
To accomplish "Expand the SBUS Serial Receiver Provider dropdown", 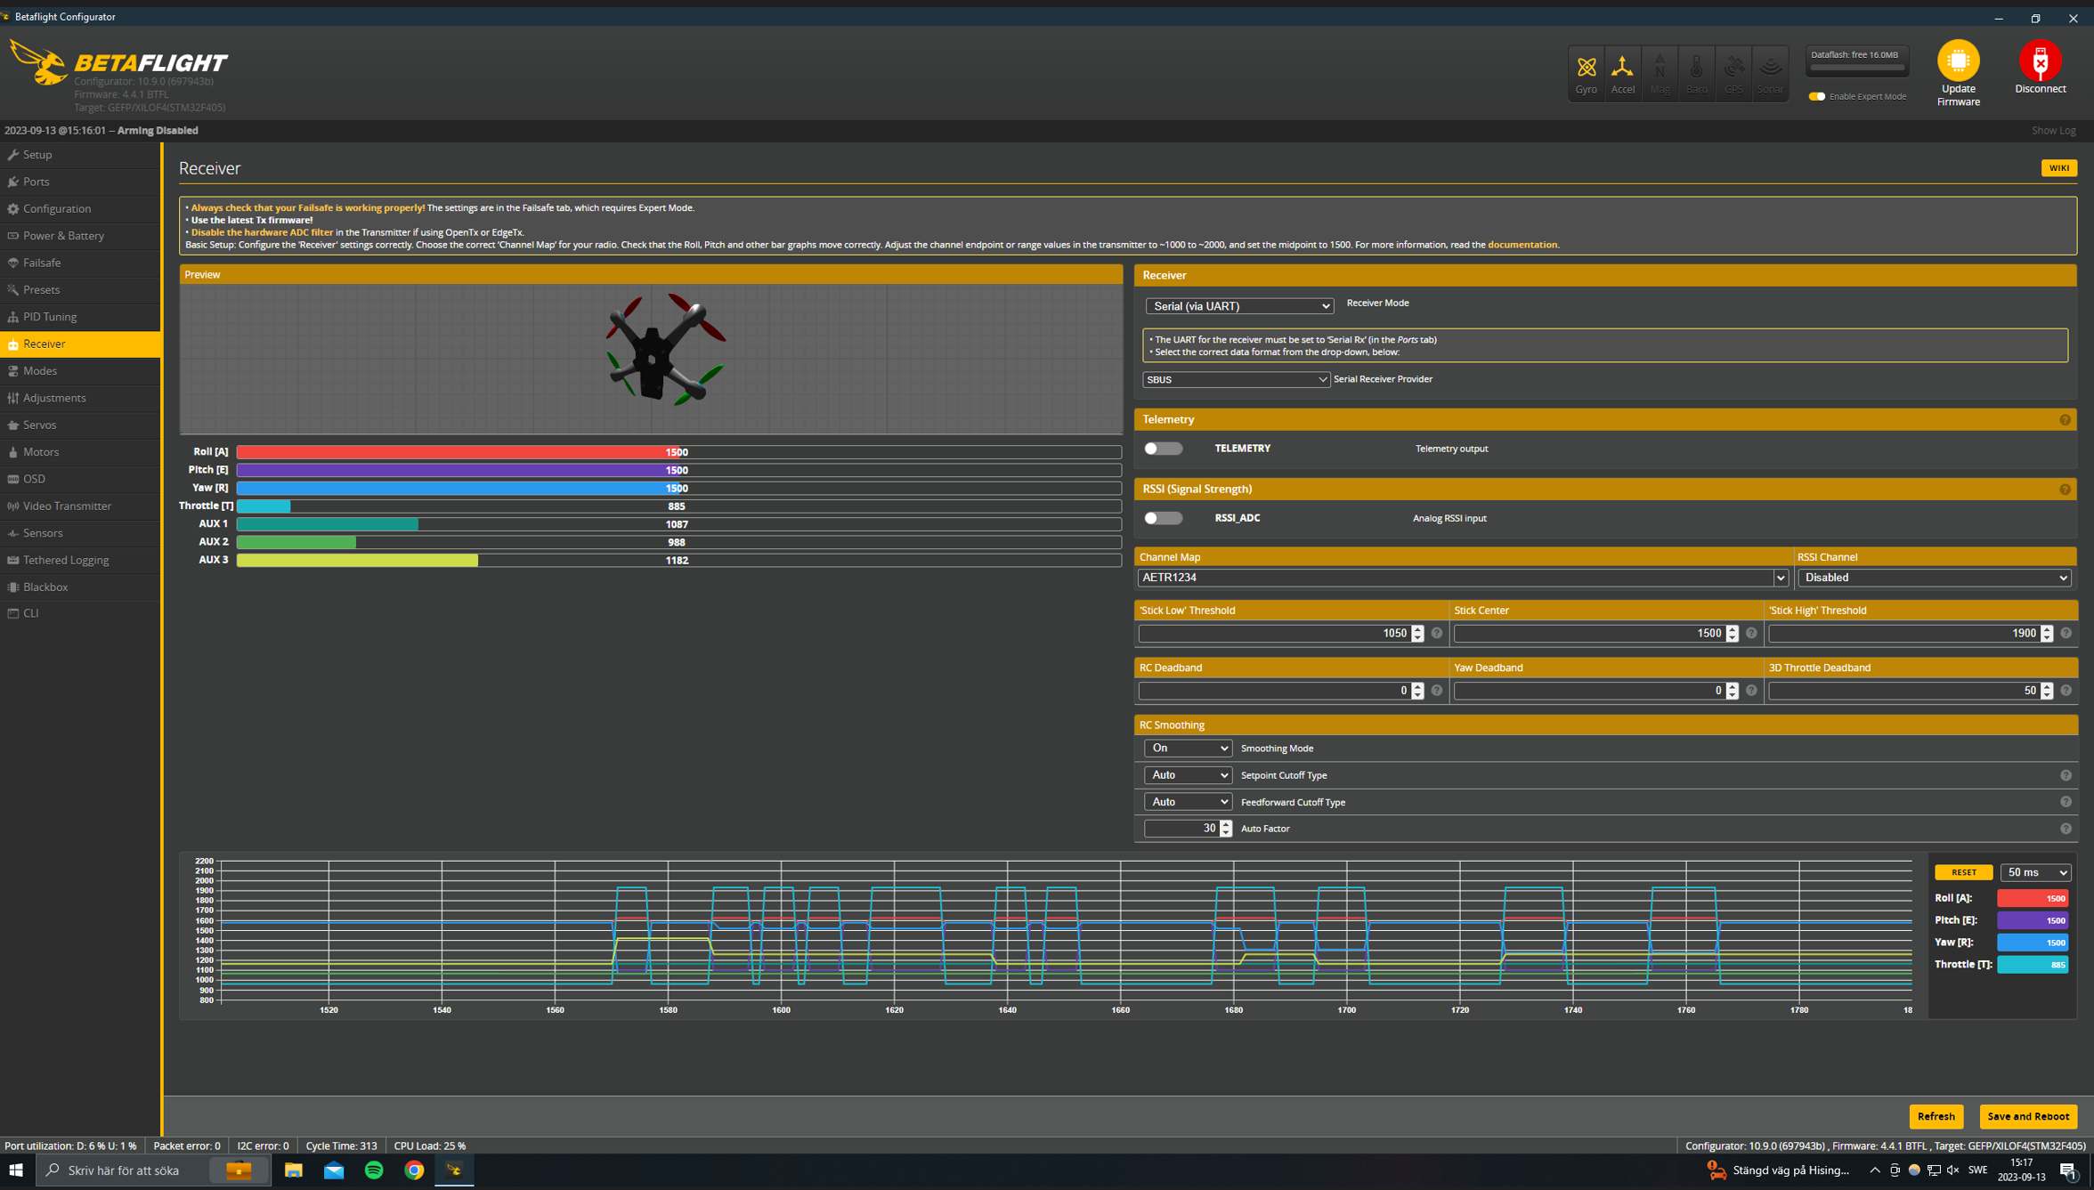I will pyautogui.click(x=1235, y=380).
